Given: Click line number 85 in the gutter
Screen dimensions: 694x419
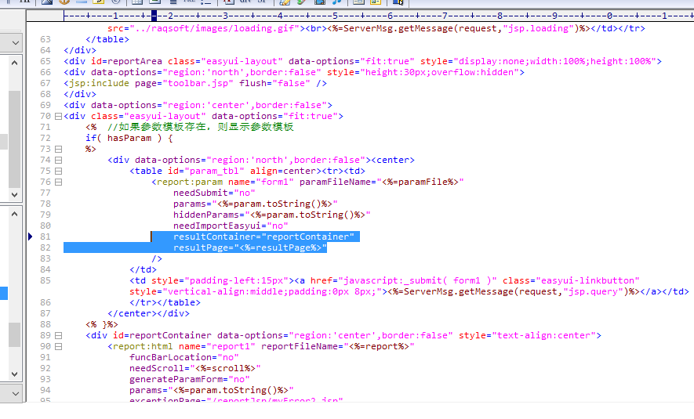Looking at the screenshot, I should pos(45,280).
